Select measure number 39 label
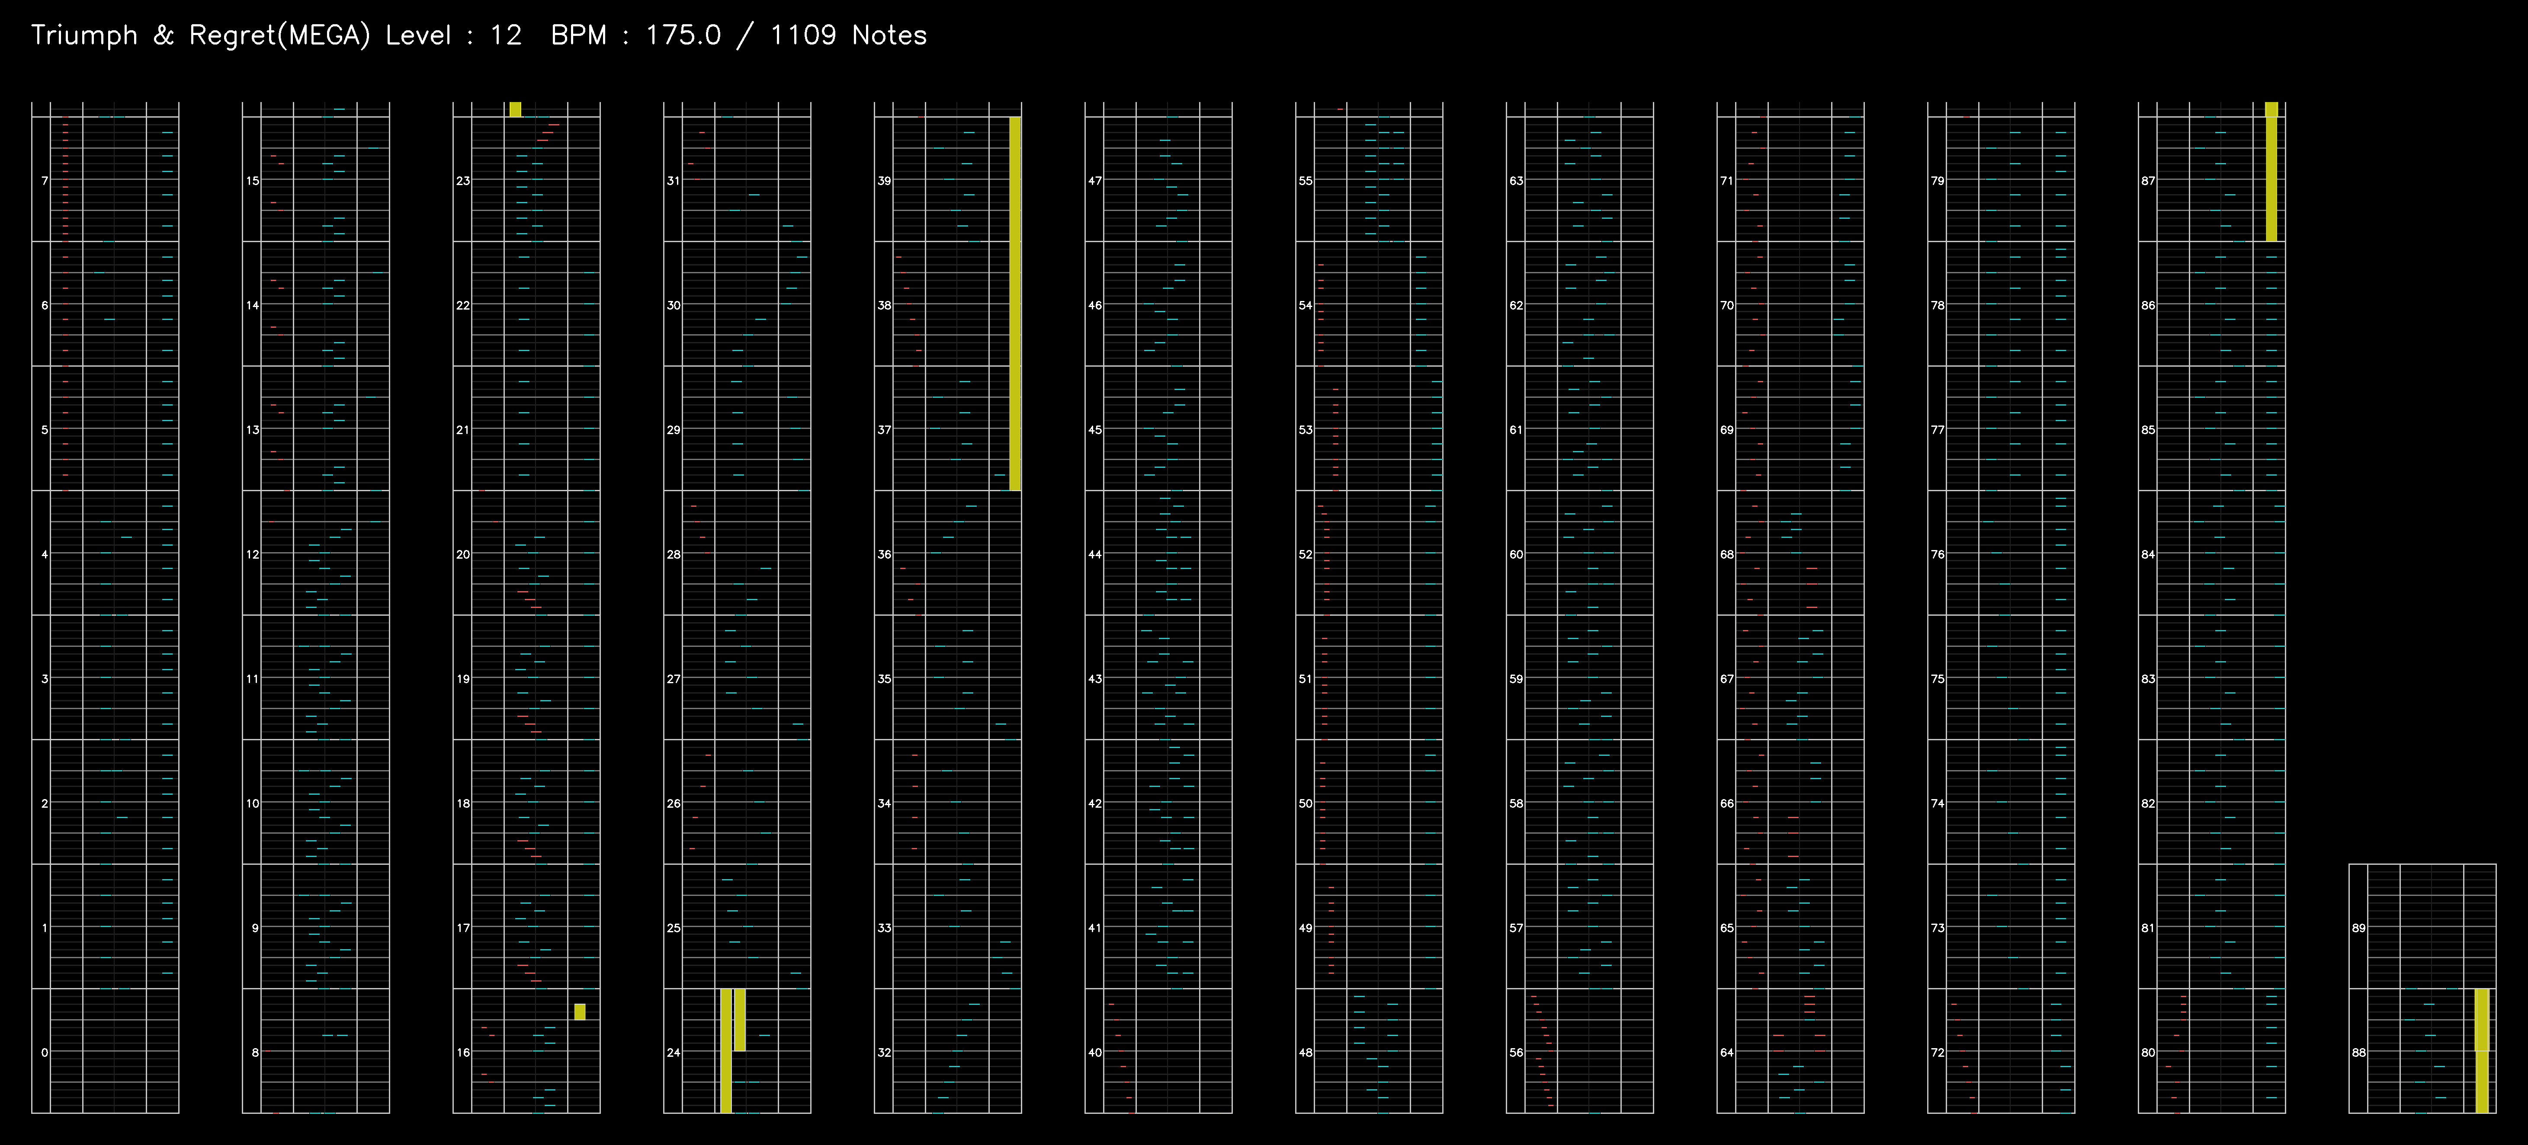 [x=884, y=181]
